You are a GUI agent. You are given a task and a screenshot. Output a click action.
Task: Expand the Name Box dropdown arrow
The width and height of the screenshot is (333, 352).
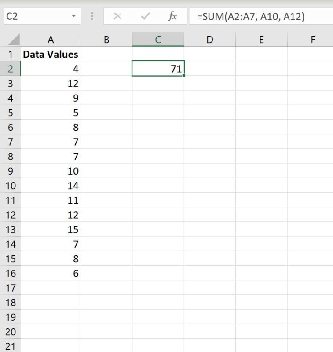click(73, 16)
